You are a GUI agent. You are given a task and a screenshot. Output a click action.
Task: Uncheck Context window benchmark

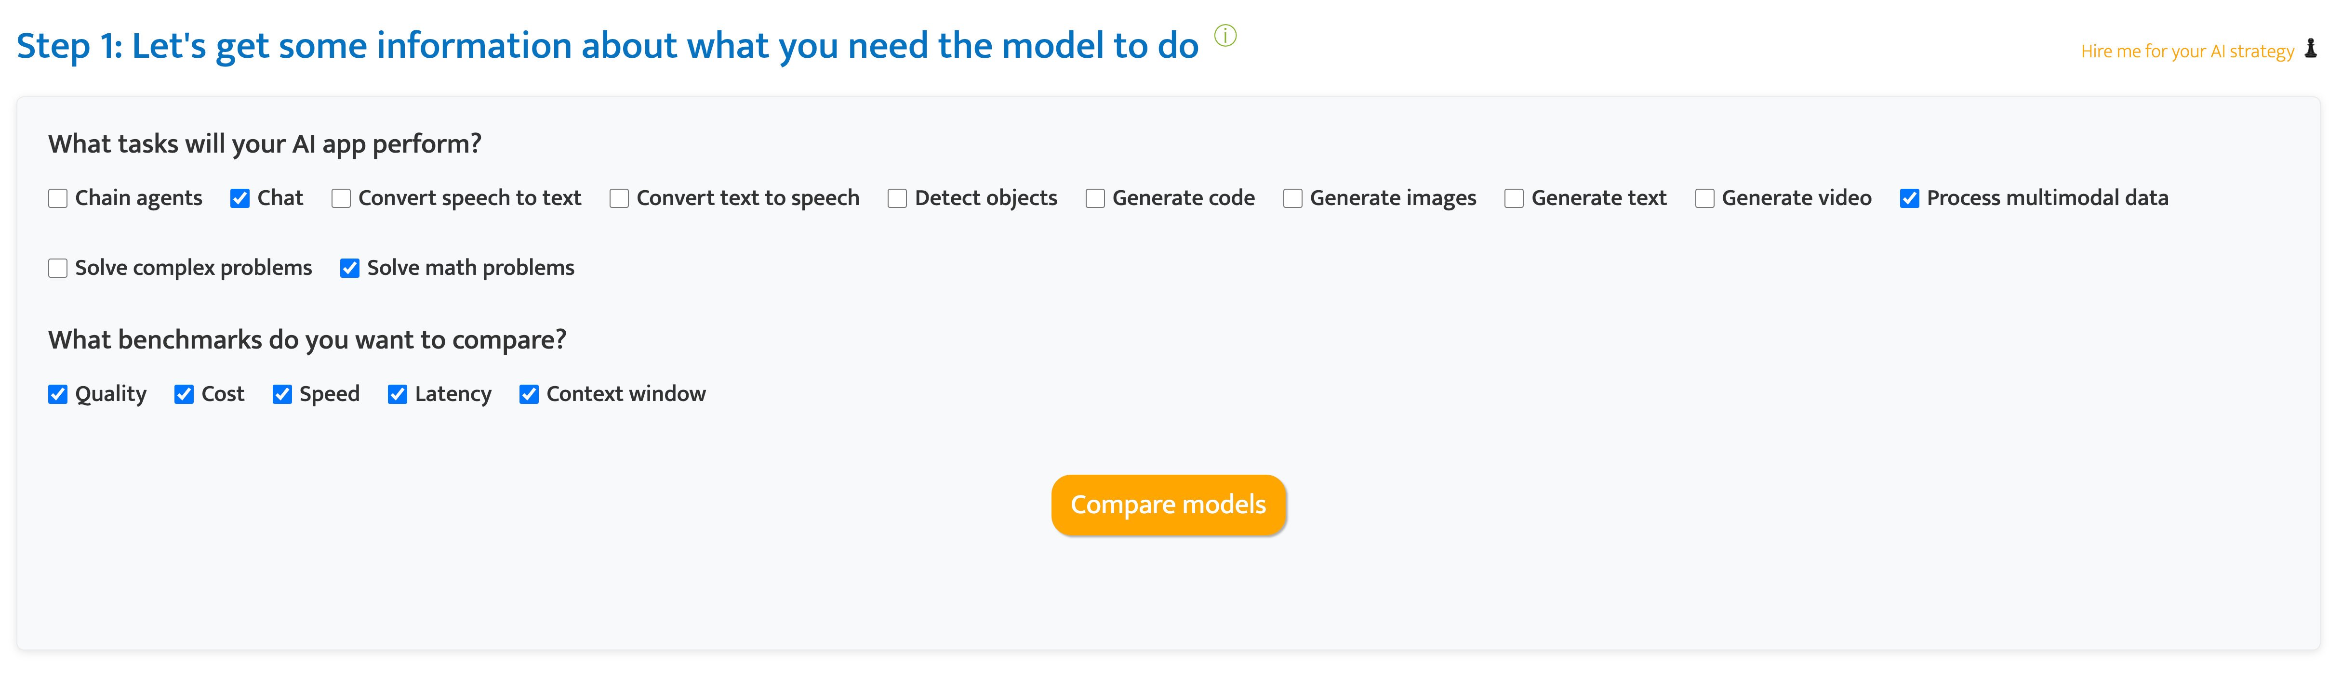(x=529, y=394)
